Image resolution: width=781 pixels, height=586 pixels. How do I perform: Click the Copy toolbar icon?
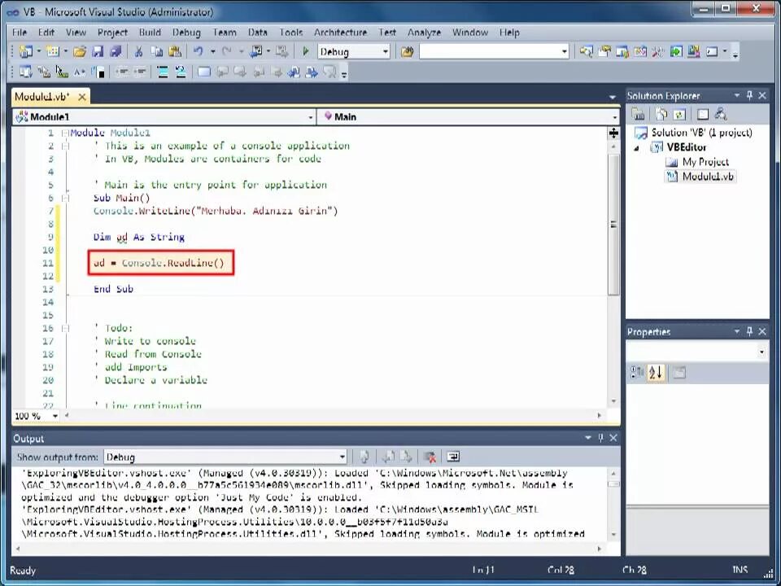pyautogui.click(x=157, y=51)
